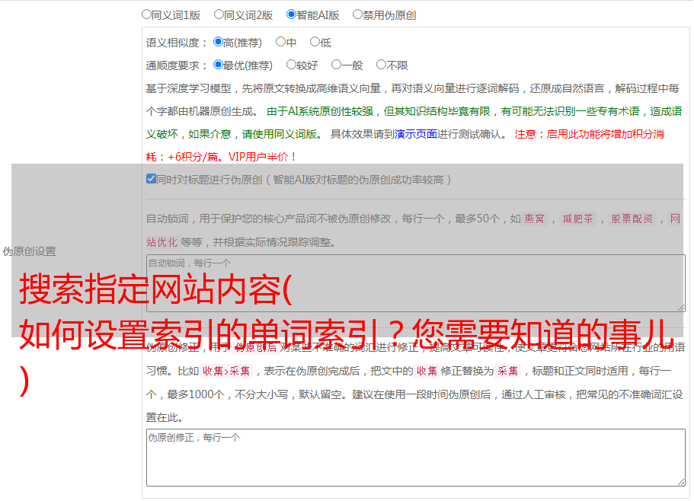The height and width of the screenshot is (501, 694).
Task: Set 通顺度要求 to 最优(推荐)
Action: pyautogui.click(x=218, y=65)
